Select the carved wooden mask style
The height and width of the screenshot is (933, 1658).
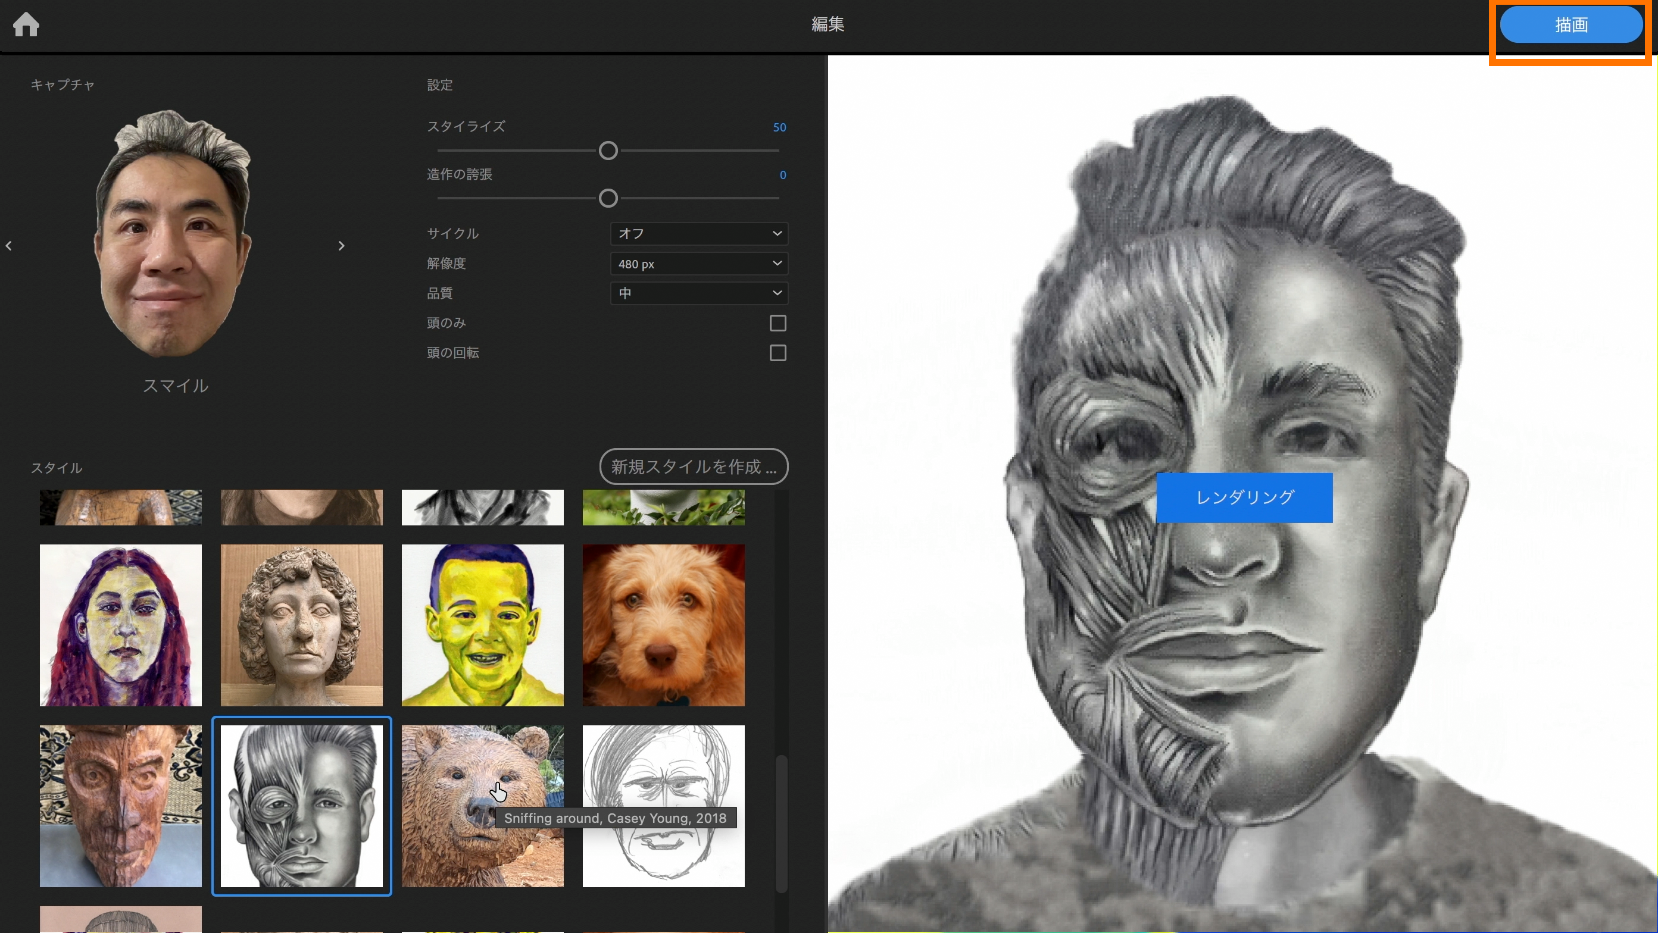[x=120, y=806]
